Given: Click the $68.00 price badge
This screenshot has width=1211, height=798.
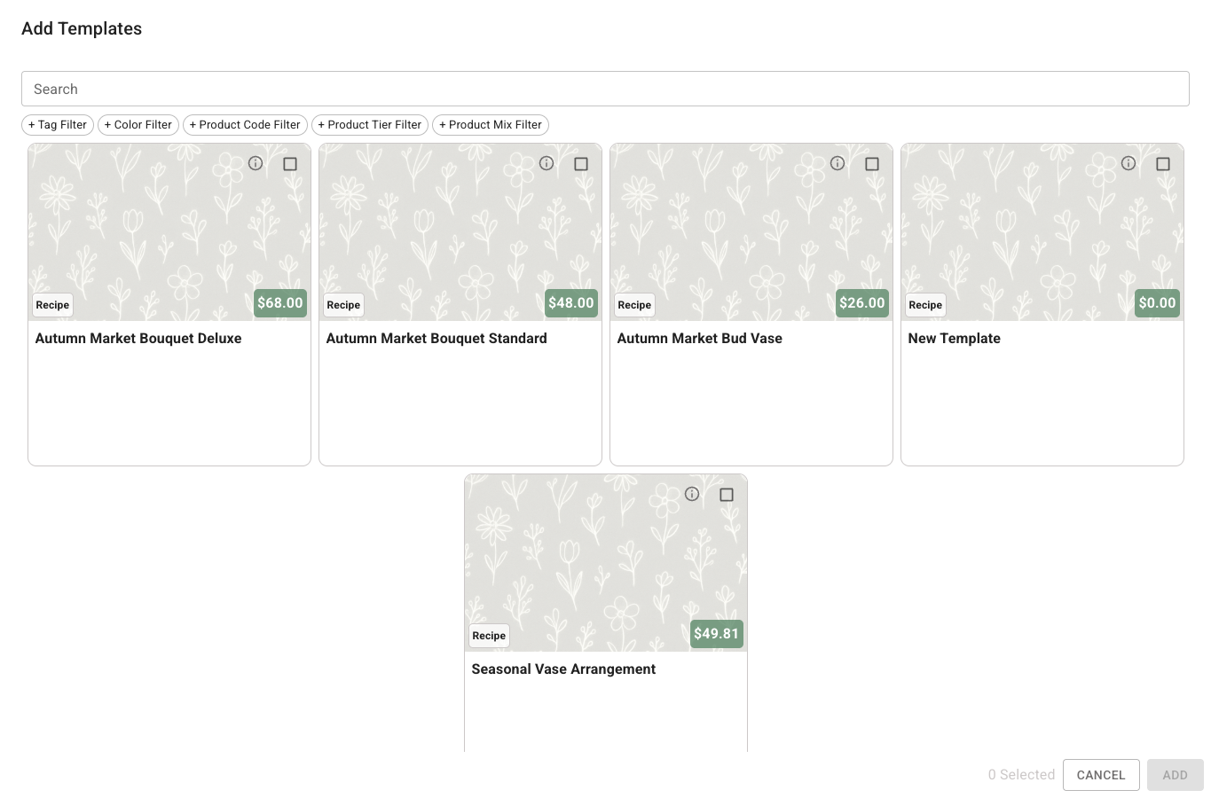Looking at the screenshot, I should [280, 303].
